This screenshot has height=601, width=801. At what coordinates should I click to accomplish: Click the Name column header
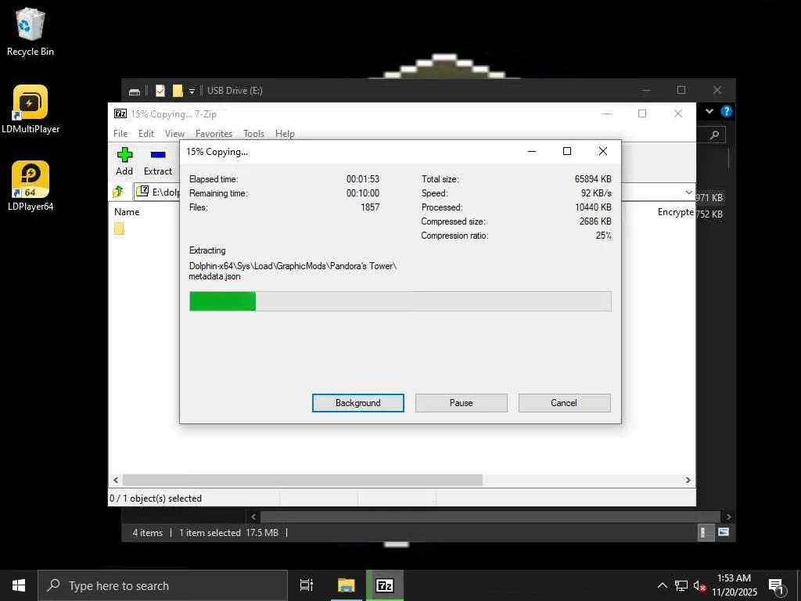tap(127, 211)
